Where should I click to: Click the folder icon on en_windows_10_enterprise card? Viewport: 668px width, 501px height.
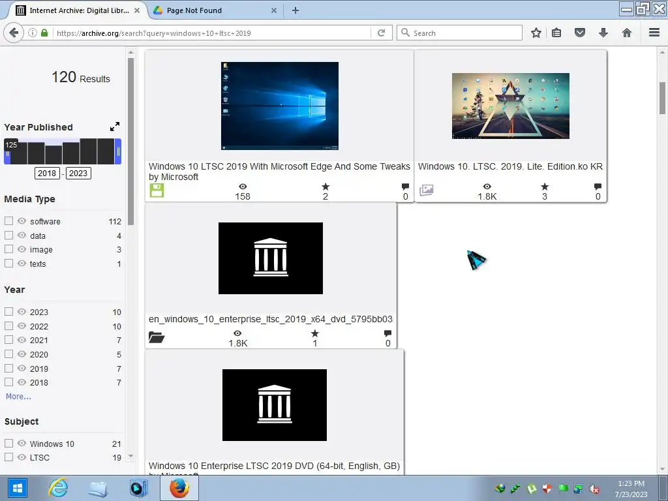click(x=157, y=337)
